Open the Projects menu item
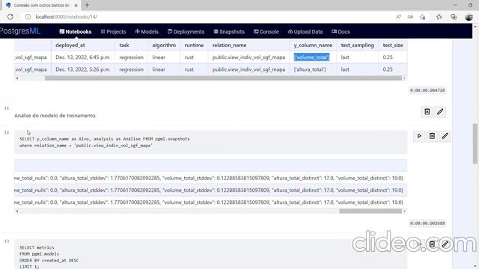Image resolution: width=479 pixels, height=269 pixels. pos(113,31)
